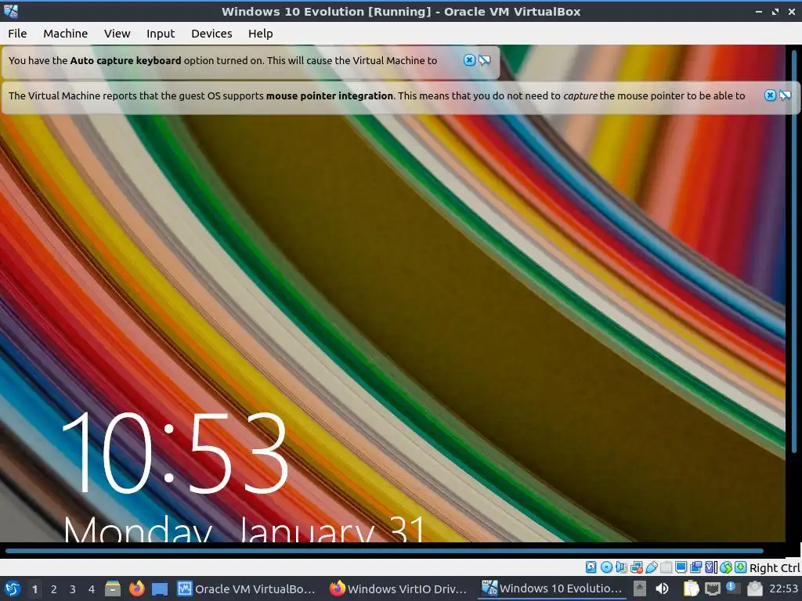Click the shared folders status icon
Viewport: 802px width, 601px height.
(666, 567)
